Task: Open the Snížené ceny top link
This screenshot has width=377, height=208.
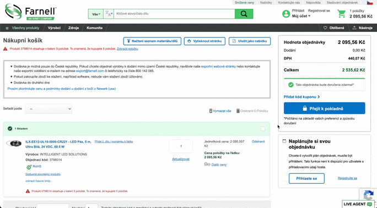Action: coord(244,3)
